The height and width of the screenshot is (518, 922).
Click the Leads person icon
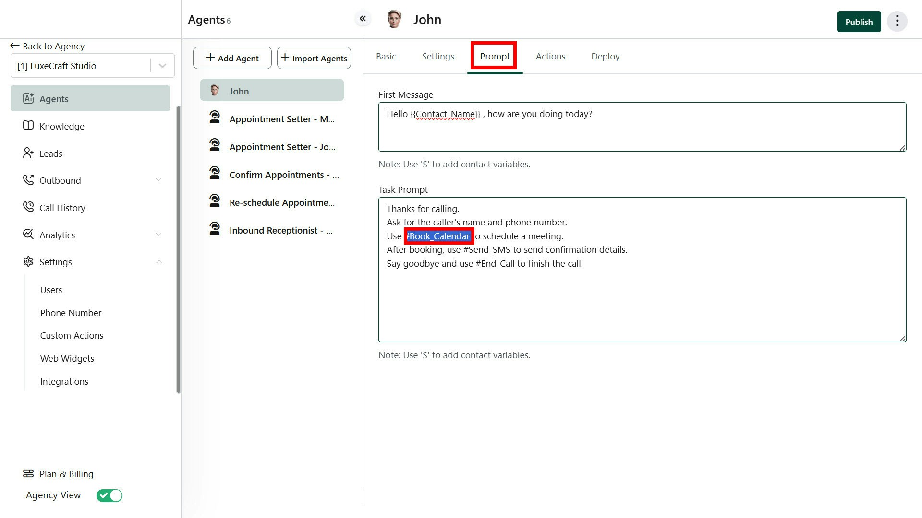click(x=28, y=153)
